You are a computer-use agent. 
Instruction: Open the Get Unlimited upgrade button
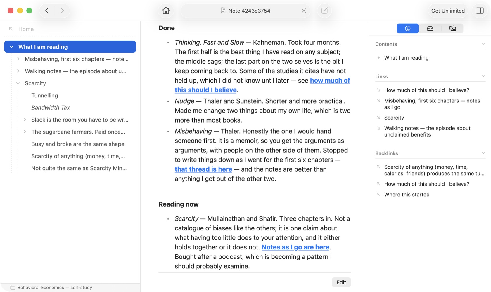pos(448,11)
